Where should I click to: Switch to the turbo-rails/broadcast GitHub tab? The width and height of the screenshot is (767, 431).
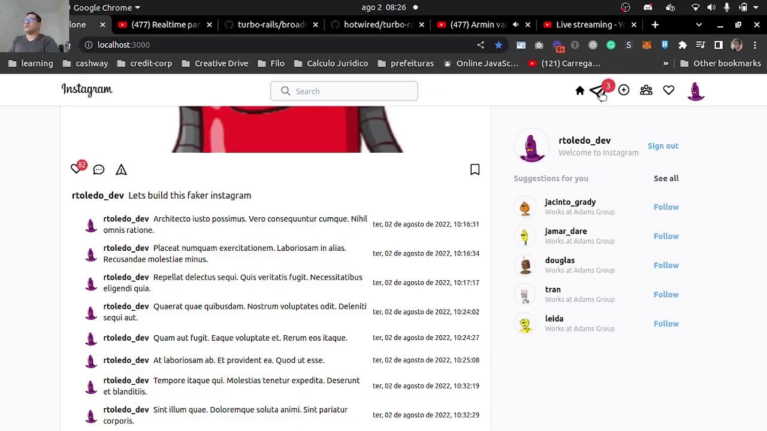click(271, 25)
